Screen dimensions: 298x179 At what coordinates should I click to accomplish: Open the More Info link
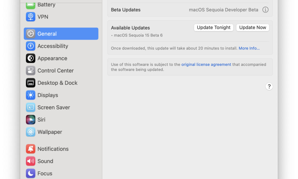point(249,48)
